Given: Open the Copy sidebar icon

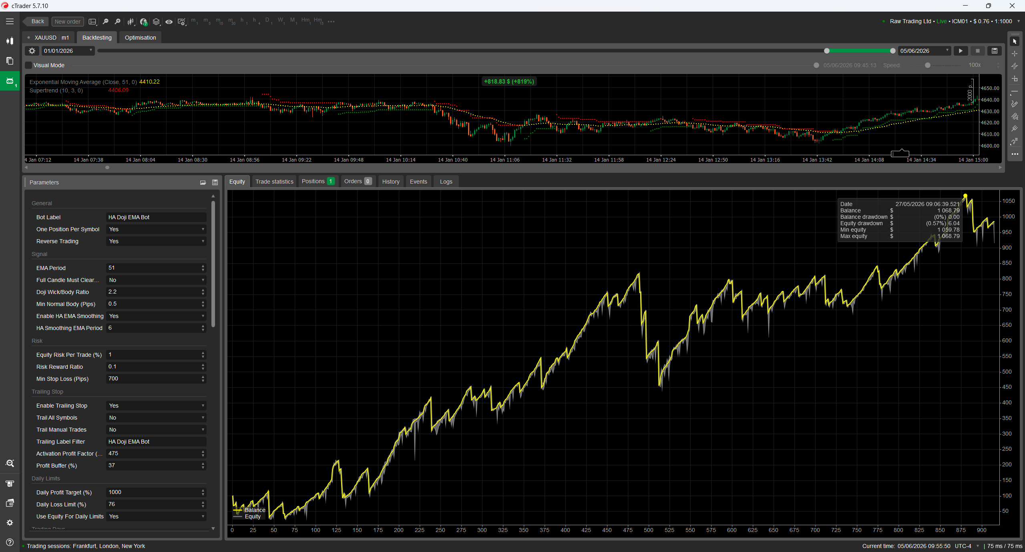Looking at the screenshot, I should (10, 61).
